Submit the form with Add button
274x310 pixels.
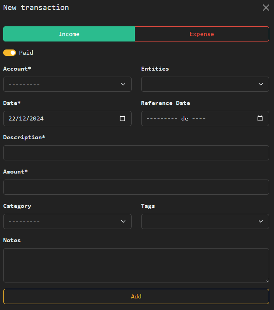[136, 296]
